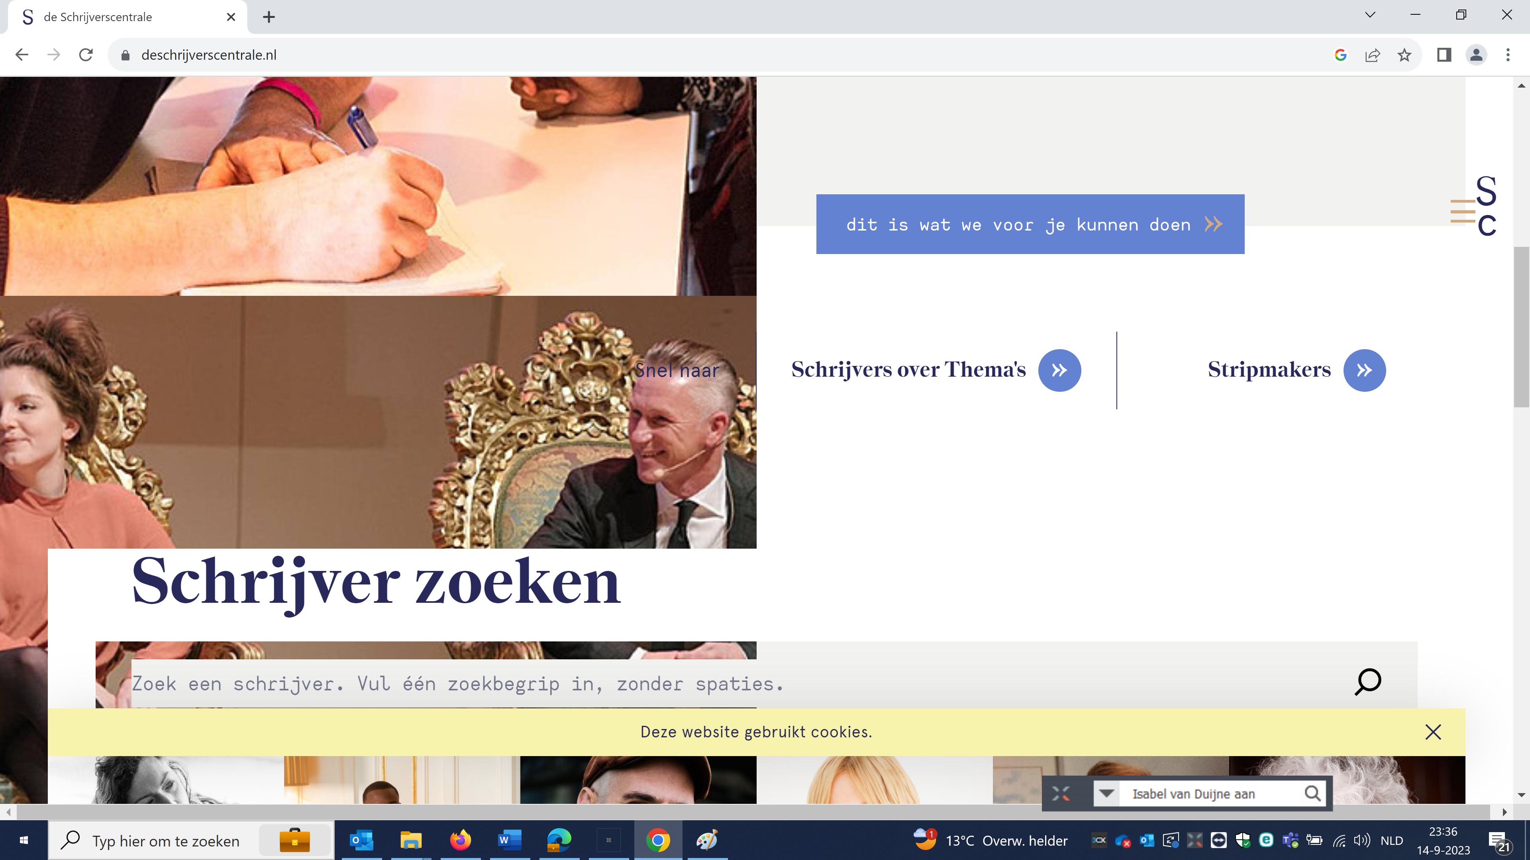Open the notification center with 21 notifications
The image size is (1530, 860).
[x=1499, y=840]
